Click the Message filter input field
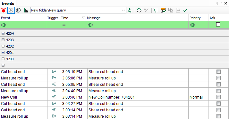The image size is (229, 119). point(137,25)
